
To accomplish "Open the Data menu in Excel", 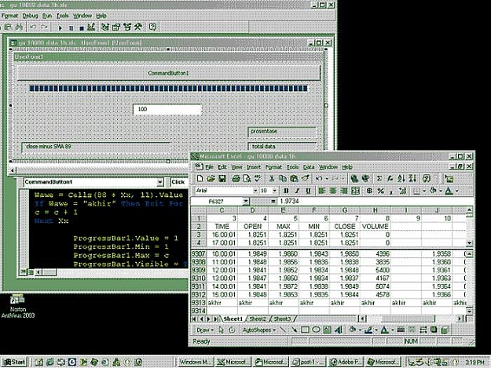I will click(x=309, y=167).
